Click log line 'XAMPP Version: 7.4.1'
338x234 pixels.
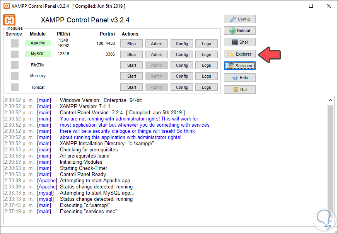(85, 106)
